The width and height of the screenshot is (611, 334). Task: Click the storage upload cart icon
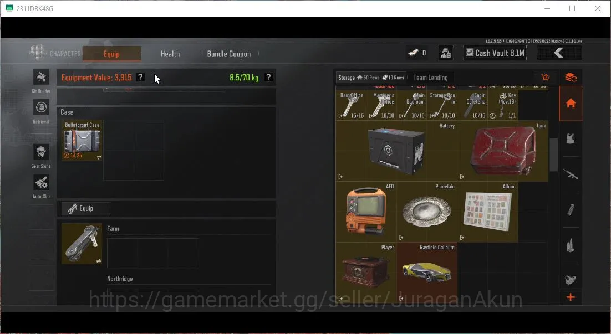546,77
